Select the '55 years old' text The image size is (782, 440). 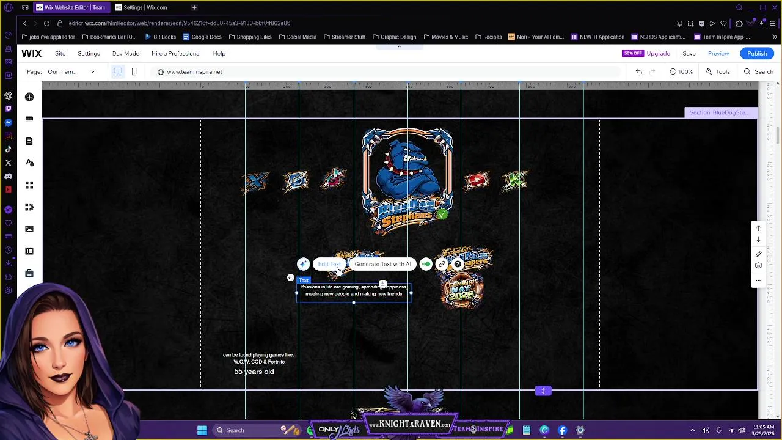[254, 372]
